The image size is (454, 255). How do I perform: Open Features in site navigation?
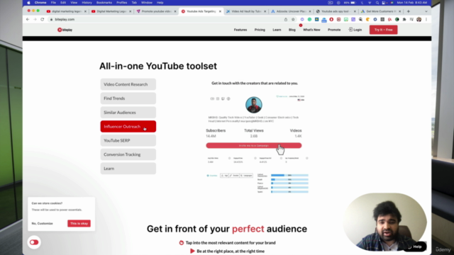coord(240,30)
